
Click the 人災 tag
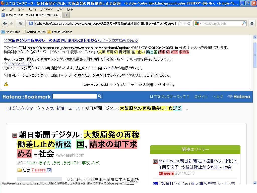(x=96, y=163)
